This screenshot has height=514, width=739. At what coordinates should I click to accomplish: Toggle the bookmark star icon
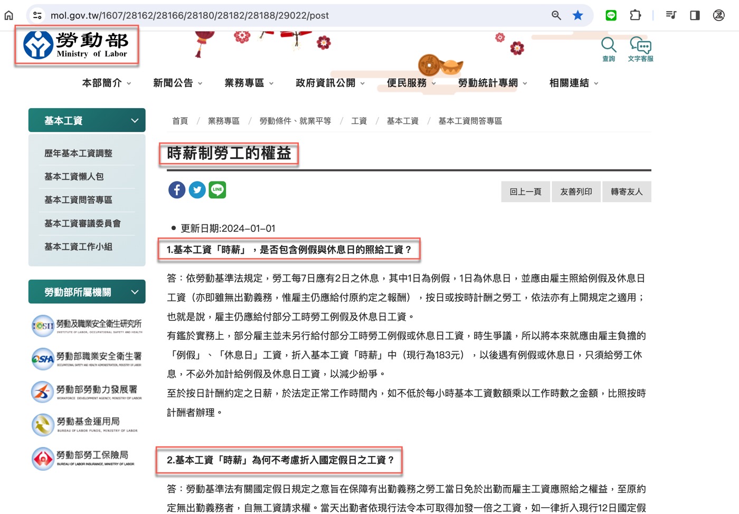click(x=578, y=15)
